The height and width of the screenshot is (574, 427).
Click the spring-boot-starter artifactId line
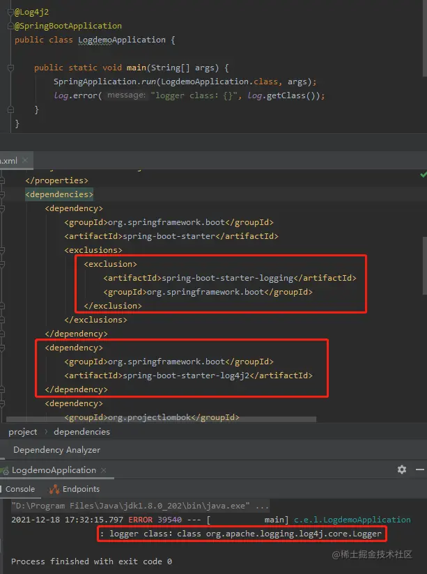171,236
